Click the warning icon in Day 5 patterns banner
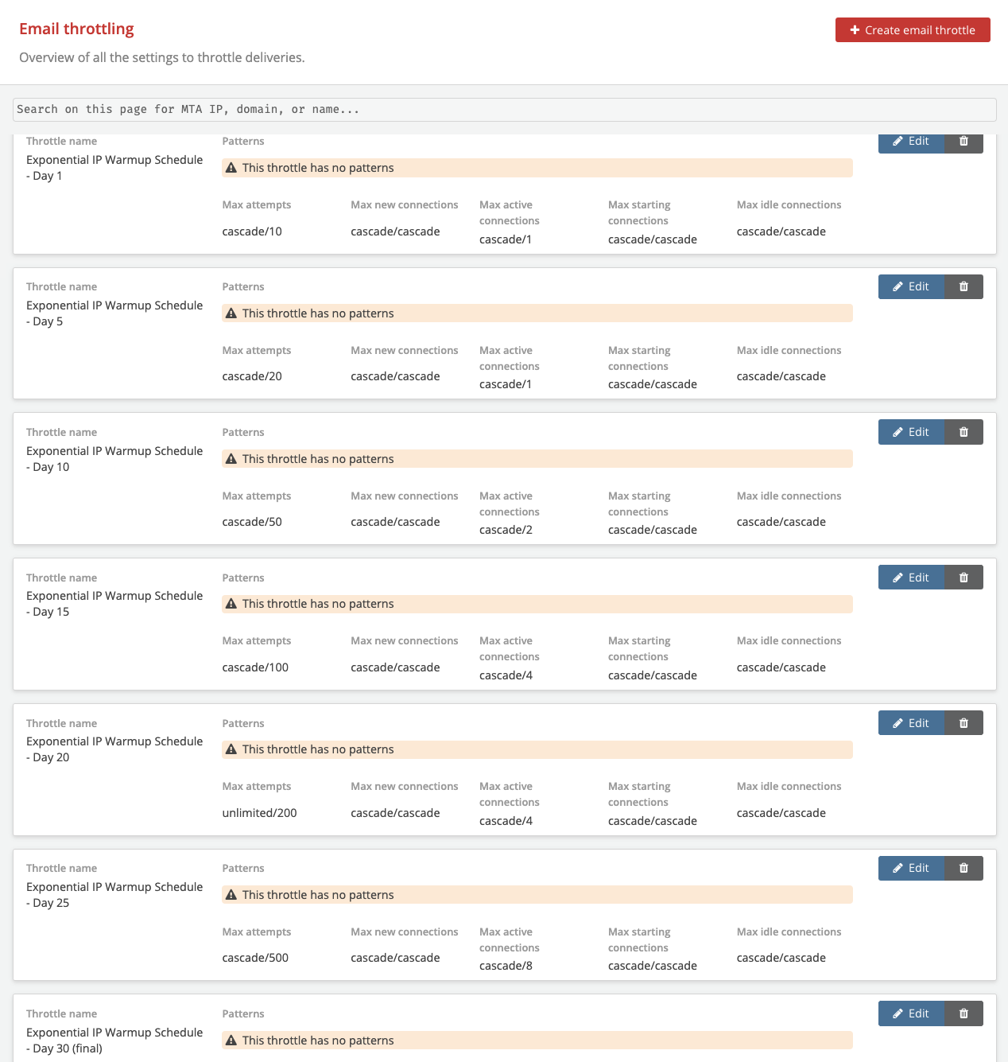 [231, 313]
